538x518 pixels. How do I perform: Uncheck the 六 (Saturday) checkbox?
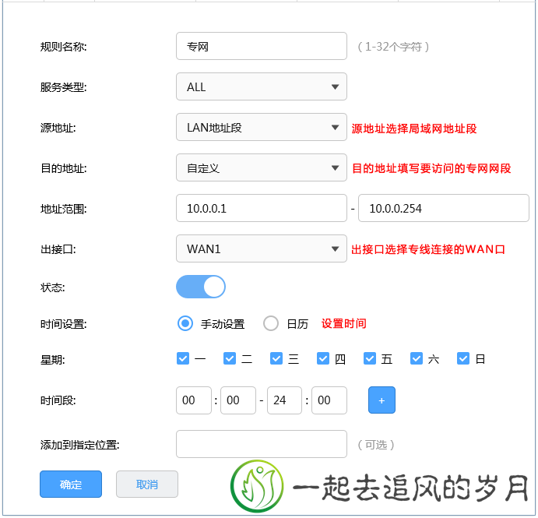point(417,359)
